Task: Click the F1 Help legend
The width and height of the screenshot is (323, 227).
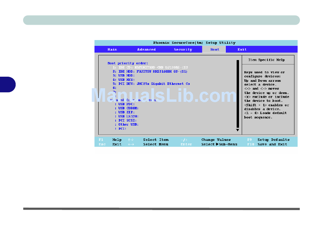Action: pyautogui.click(x=110, y=140)
